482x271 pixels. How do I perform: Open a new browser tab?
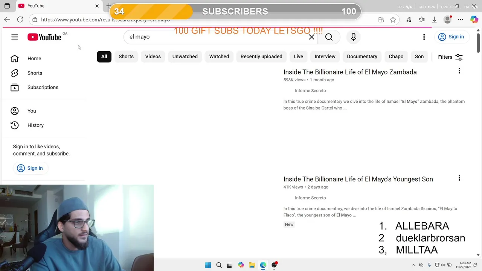(x=108, y=6)
